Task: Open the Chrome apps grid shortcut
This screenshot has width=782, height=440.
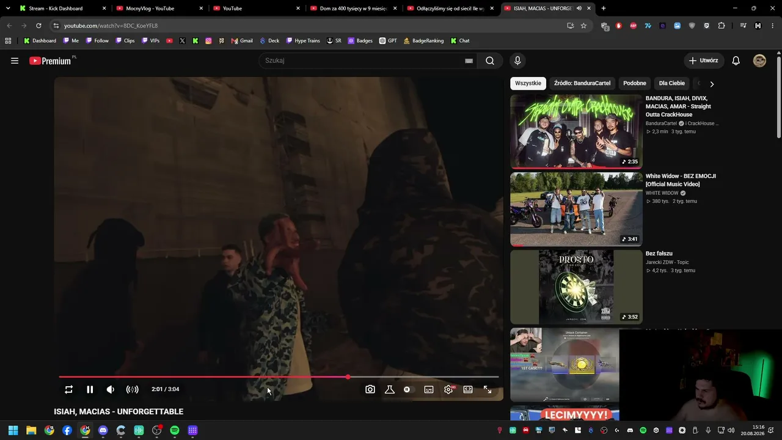Action: point(8,41)
